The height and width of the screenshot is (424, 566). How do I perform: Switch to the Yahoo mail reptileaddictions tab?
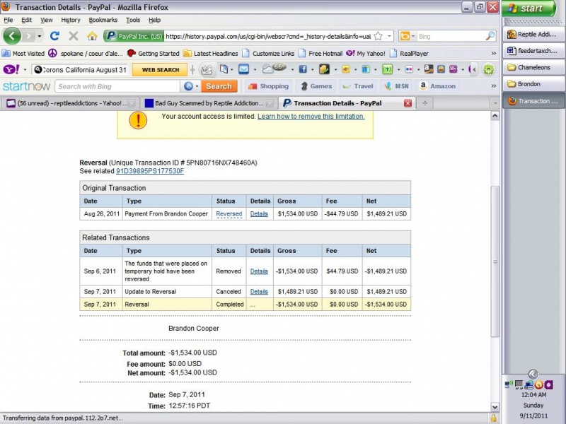tap(70, 103)
